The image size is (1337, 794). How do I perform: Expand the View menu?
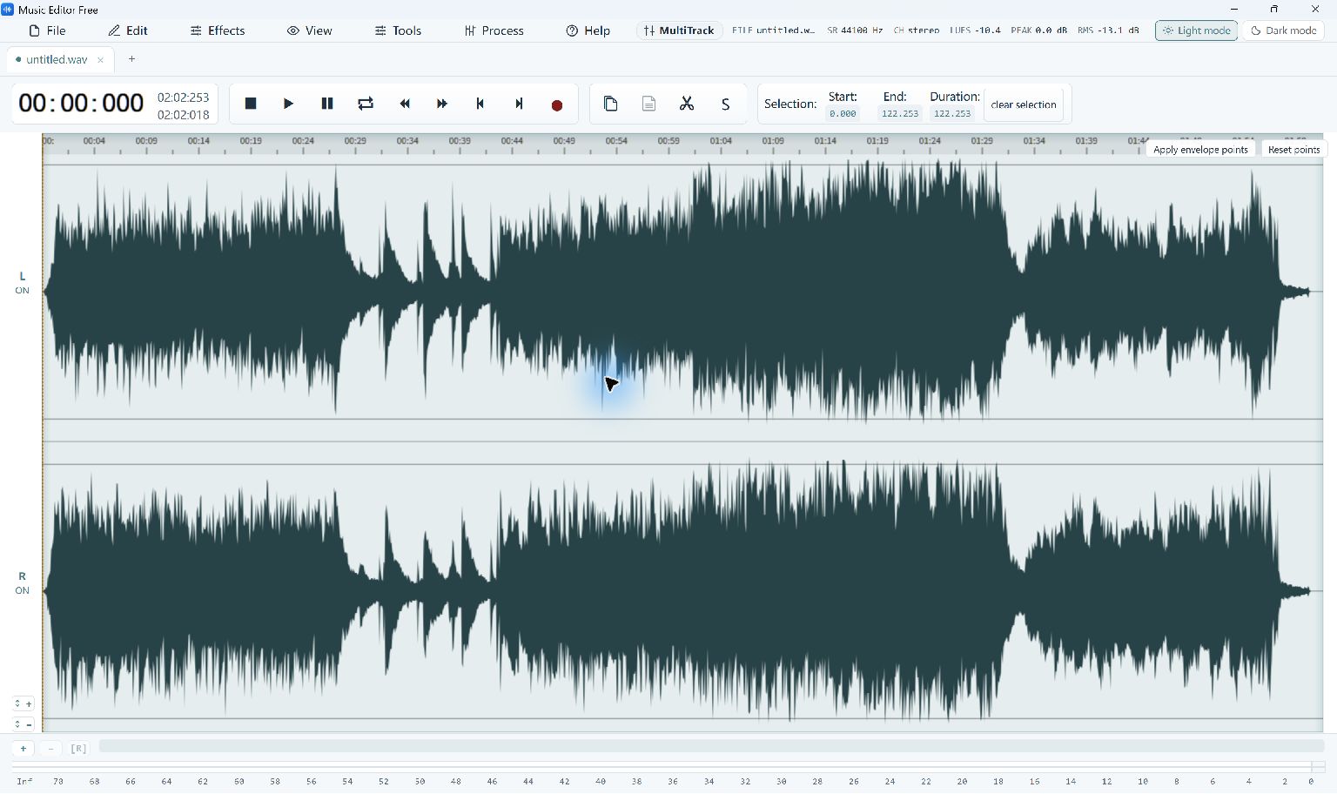point(310,30)
